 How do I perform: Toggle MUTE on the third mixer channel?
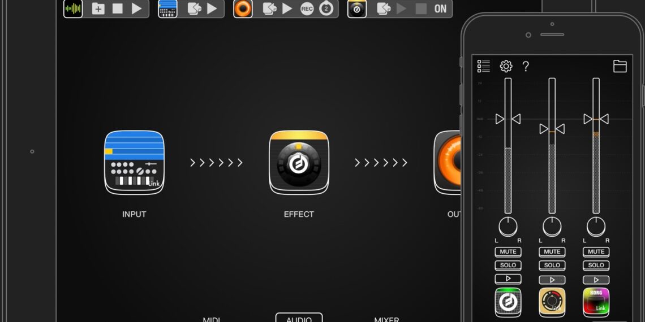pyautogui.click(x=596, y=252)
